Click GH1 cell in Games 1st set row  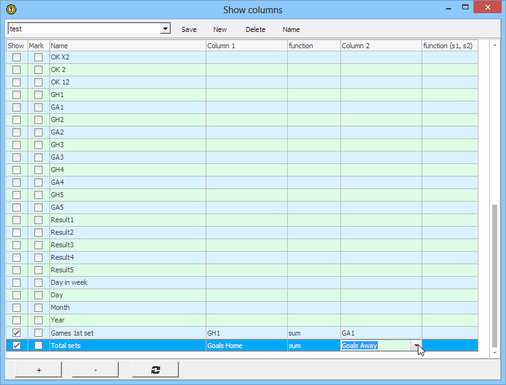246,333
